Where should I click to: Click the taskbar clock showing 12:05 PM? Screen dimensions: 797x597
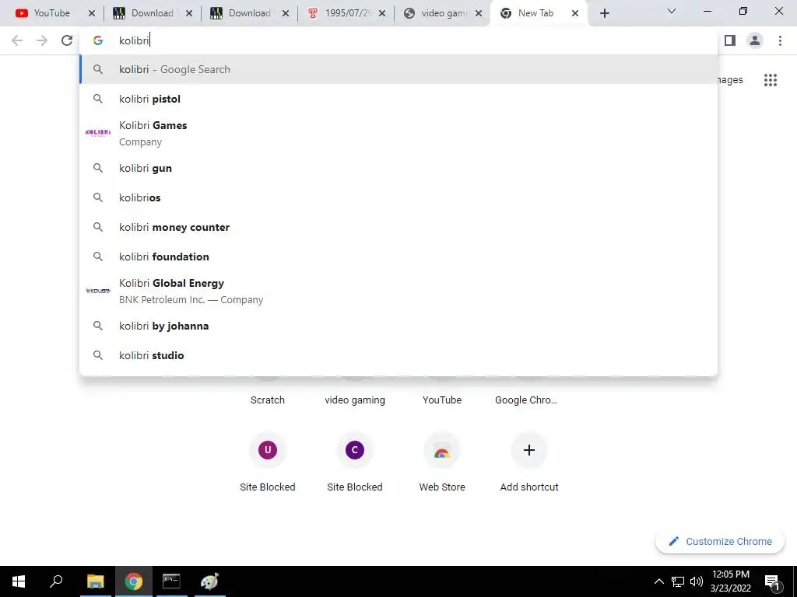tap(730, 581)
